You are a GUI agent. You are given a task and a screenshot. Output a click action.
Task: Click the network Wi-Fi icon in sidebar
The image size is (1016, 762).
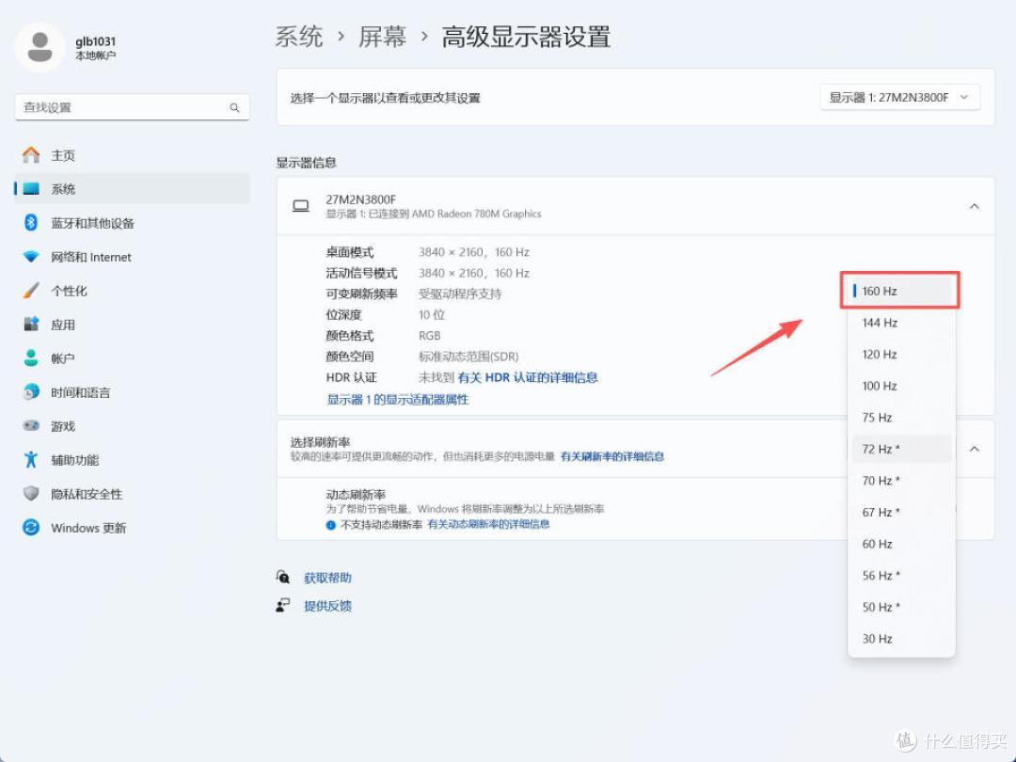(31, 257)
